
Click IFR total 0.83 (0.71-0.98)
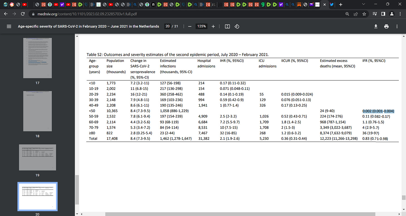coord(375,139)
